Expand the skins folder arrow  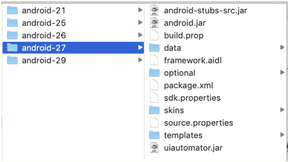coord(282,110)
